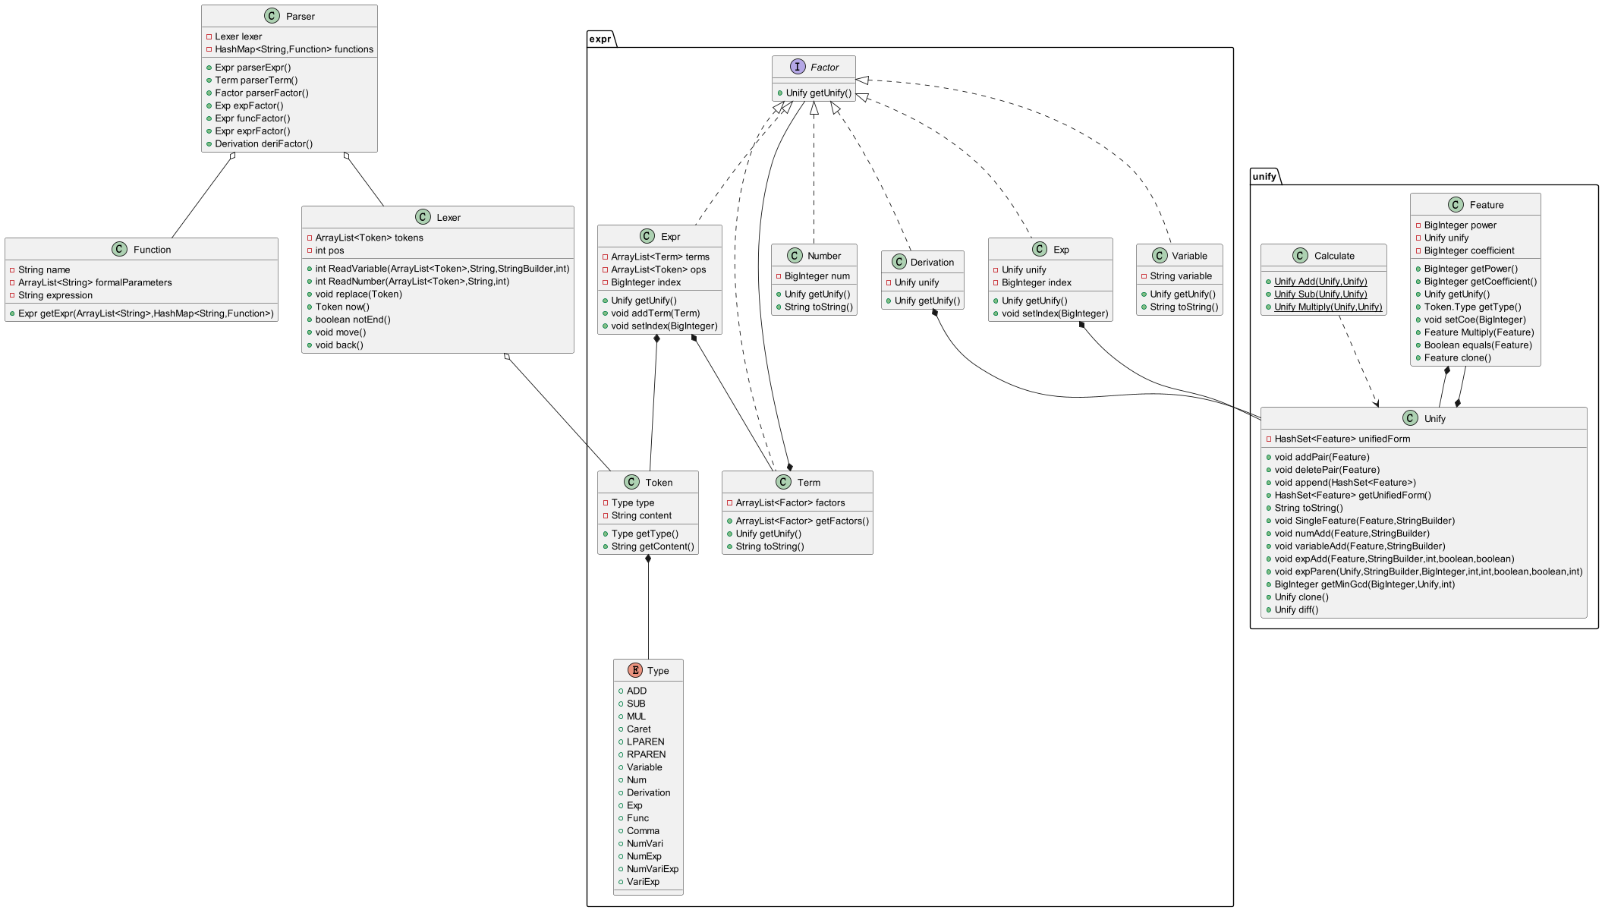Image resolution: width=1602 pixels, height=910 pixels.
Task: Select 'String toString()' method in Number
Action: 819,307
